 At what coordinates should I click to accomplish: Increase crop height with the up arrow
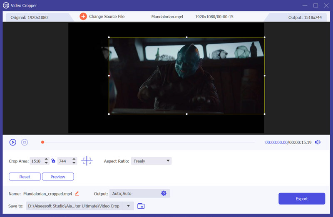(74, 159)
